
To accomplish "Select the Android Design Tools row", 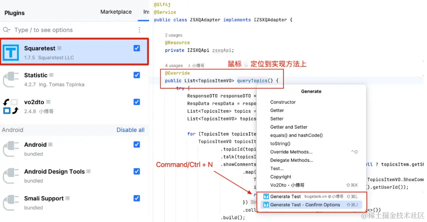I will click(x=74, y=176).
